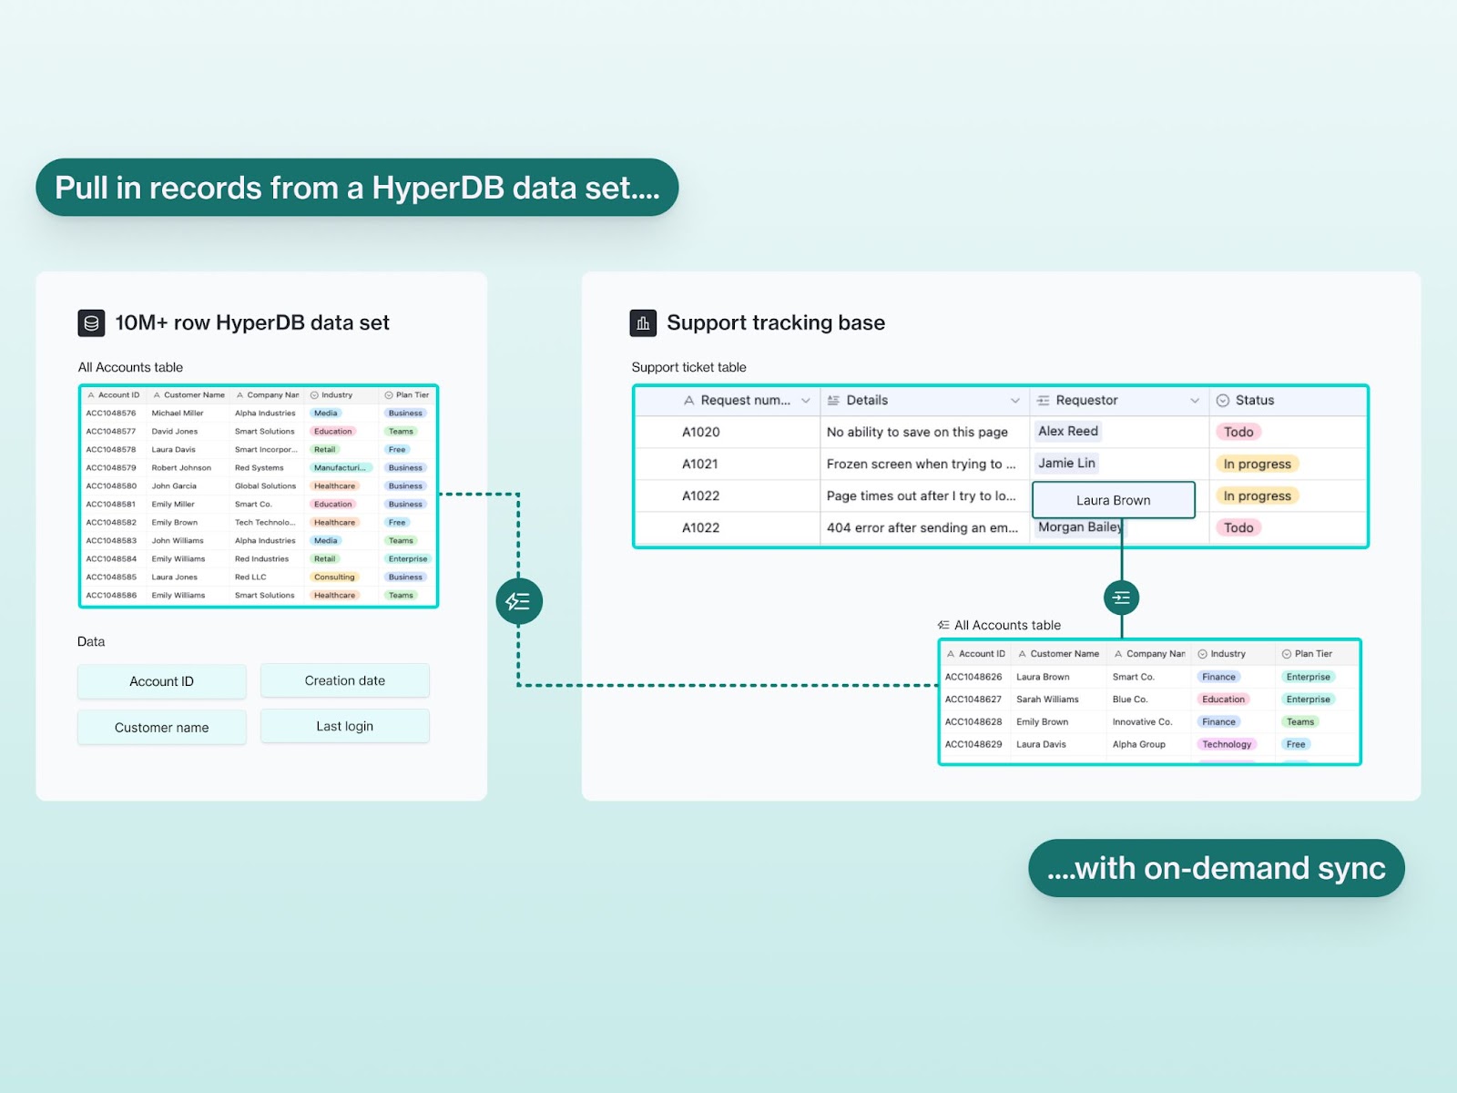The width and height of the screenshot is (1457, 1093).
Task: Click the text-type icon beside Request num
Action: (x=689, y=400)
